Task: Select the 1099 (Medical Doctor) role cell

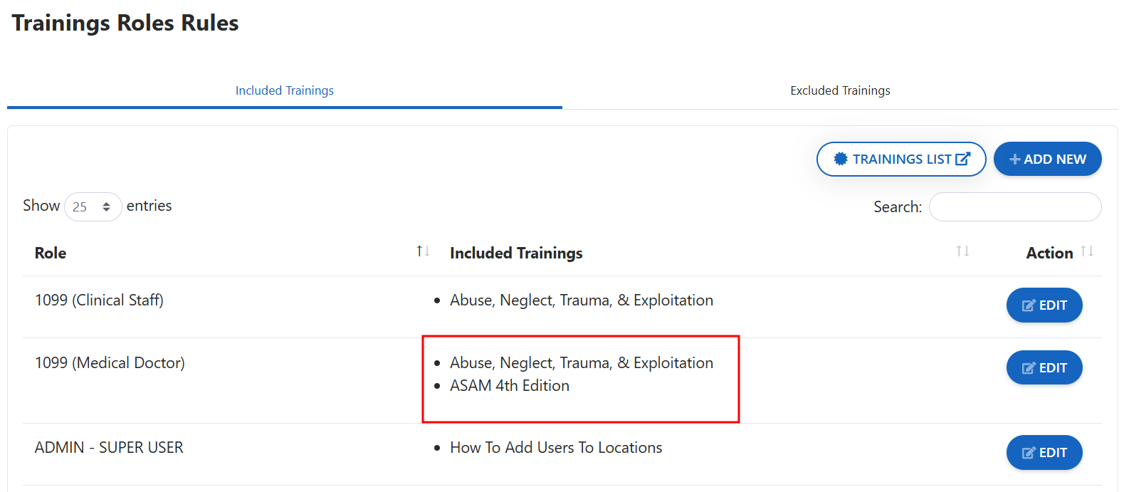Action: [x=110, y=363]
